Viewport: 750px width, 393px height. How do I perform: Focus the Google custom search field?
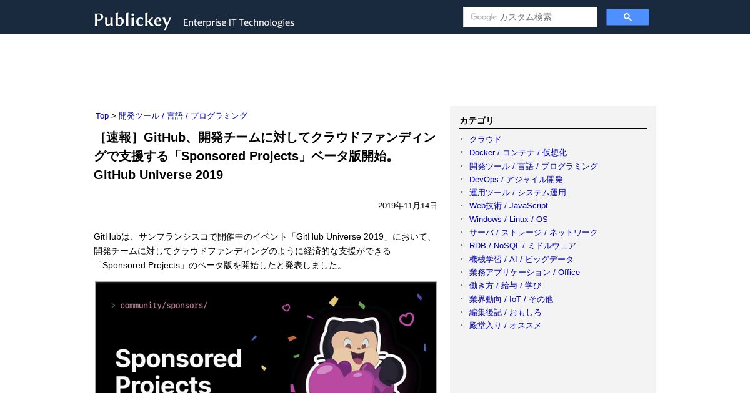tap(530, 17)
